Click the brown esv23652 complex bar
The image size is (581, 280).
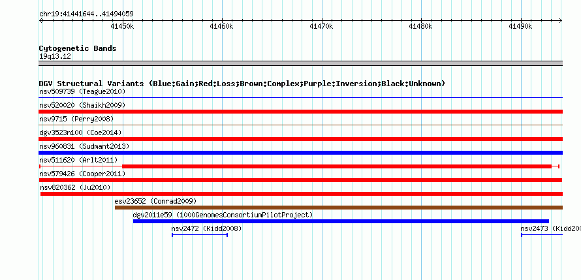tap(339, 208)
